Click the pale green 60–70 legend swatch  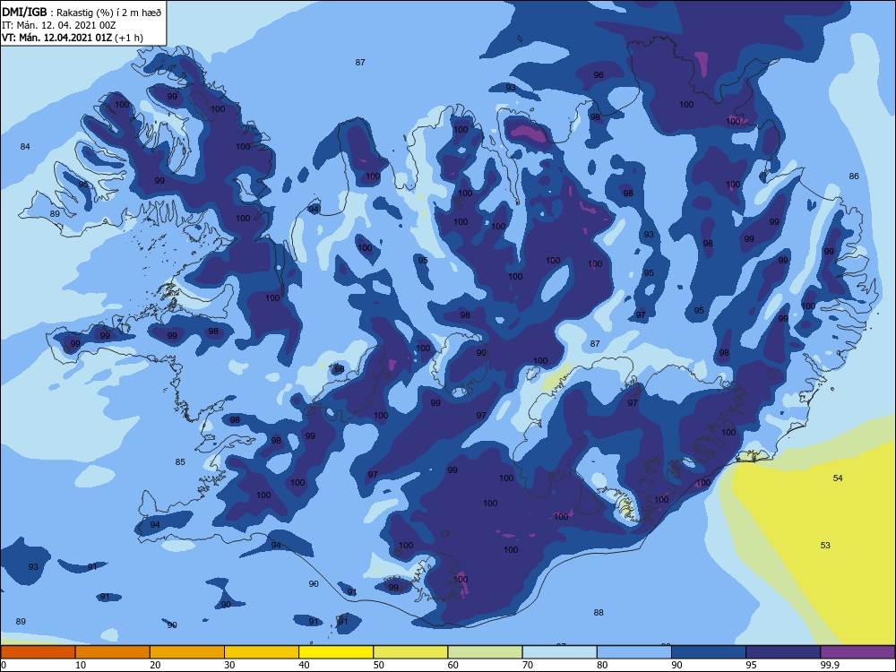485,652
